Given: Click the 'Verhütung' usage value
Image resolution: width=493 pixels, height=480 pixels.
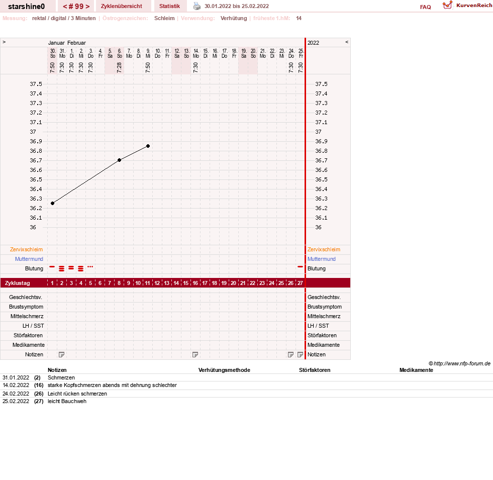Looking at the screenshot, I should [234, 18].
